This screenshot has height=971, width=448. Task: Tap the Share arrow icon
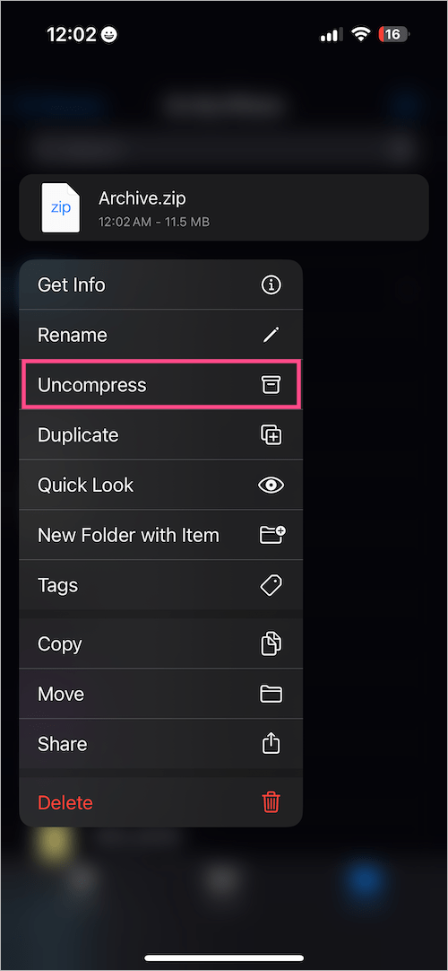[x=271, y=743]
